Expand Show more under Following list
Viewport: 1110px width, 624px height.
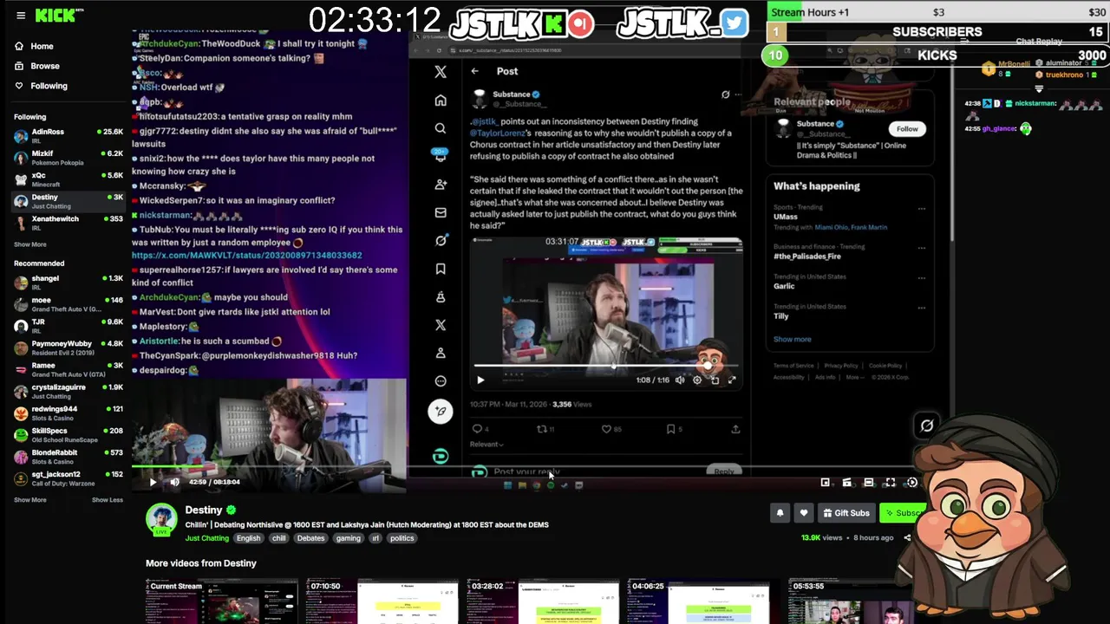(x=30, y=244)
